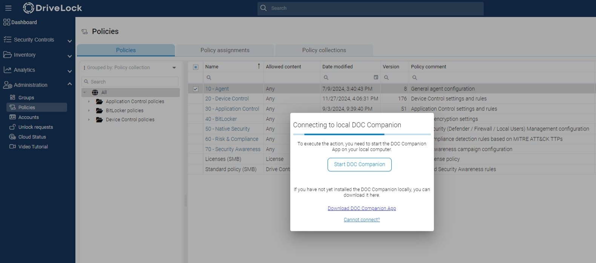Click the Device Control policies folder icon
Screen dimensions: 596x263
click(100, 120)
